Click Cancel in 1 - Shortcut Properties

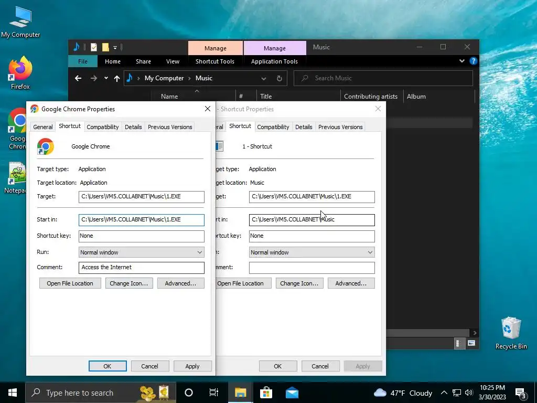320,366
